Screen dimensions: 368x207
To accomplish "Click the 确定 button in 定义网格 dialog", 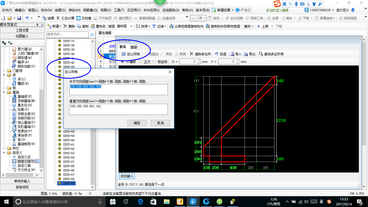I will pos(137,123).
